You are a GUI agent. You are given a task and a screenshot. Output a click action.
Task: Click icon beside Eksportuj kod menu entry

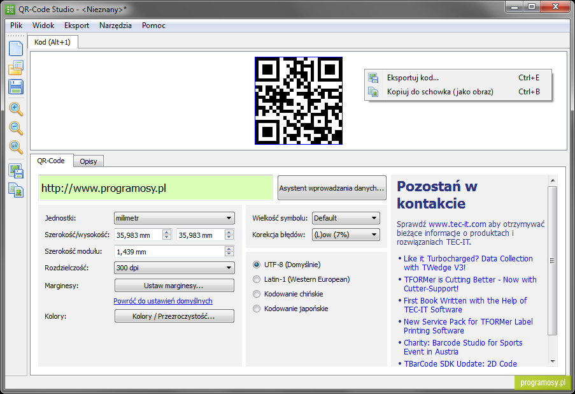pyautogui.click(x=373, y=78)
